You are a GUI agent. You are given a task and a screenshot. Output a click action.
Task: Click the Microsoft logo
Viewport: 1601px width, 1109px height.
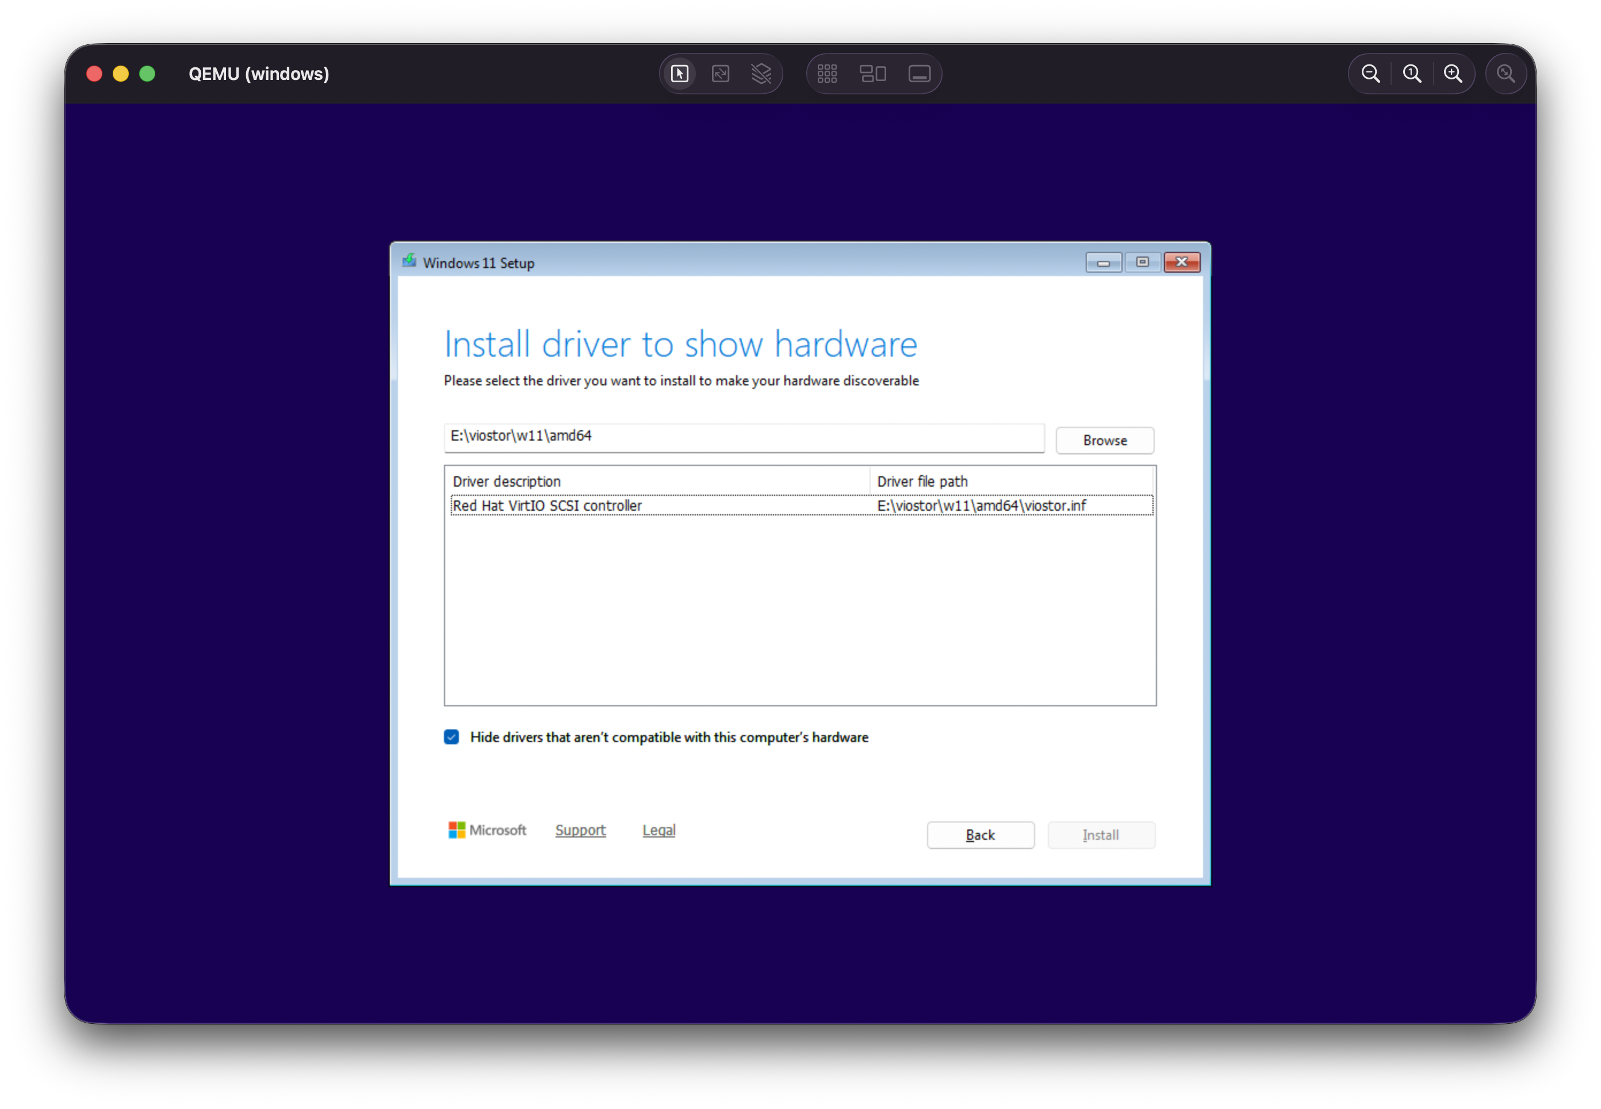(487, 829)
